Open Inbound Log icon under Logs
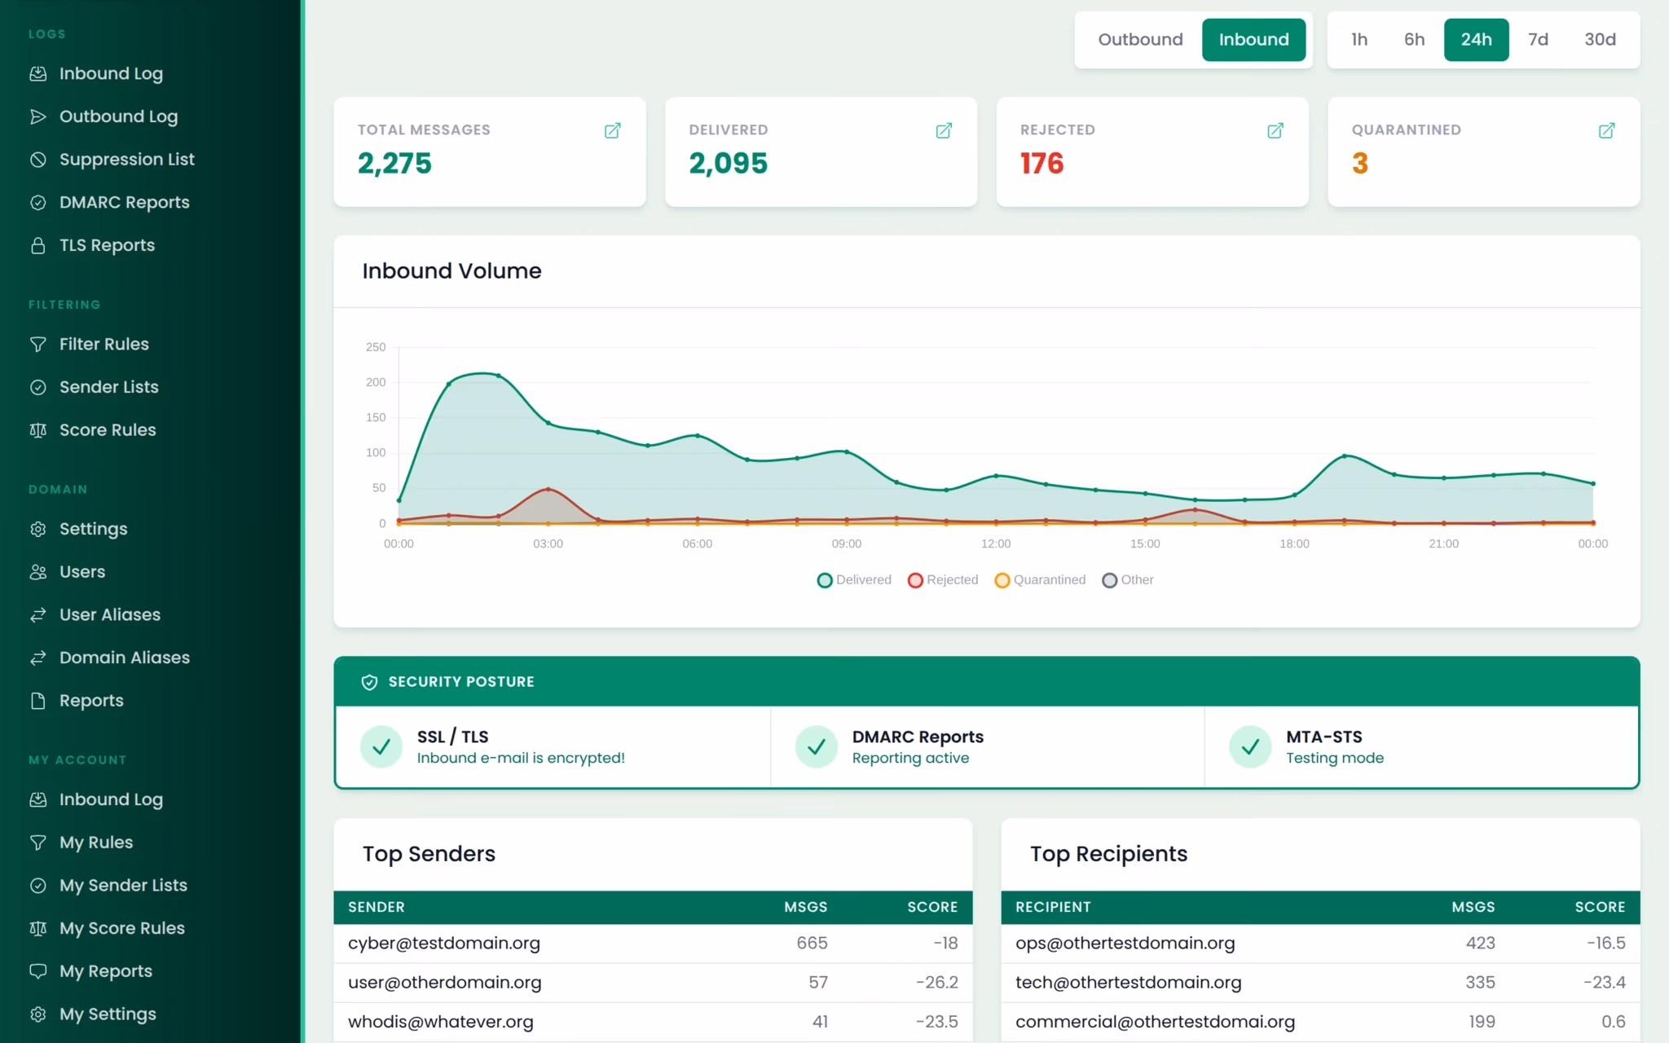This screenshot has height=1043, width=1669. point(37,73)
